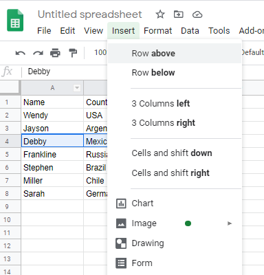Select row 12 header
264x275 pixels.
(10, 245)
